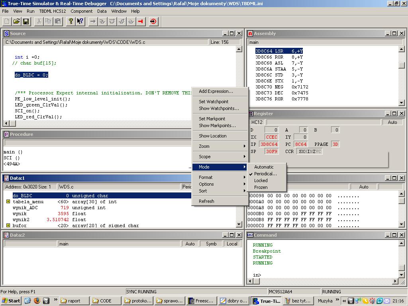
Task: Select the checked Periodical... mode
Action: [x=265, y=174]
